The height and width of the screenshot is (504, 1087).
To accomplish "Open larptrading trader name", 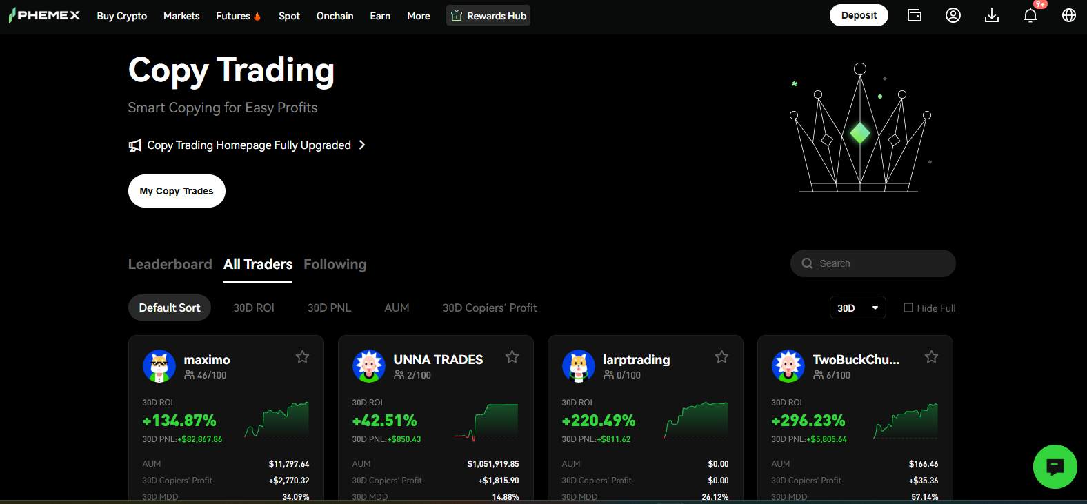I will tap(637, 359).
